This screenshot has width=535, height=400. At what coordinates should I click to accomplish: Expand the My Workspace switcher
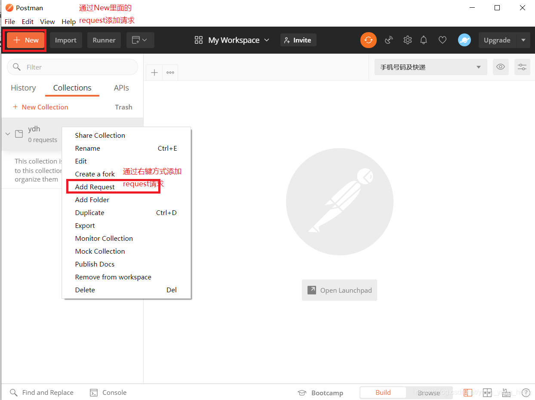pos(232,40)
